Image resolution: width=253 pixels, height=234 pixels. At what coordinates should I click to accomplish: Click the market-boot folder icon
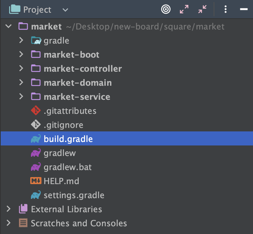[x=35, y=54]
